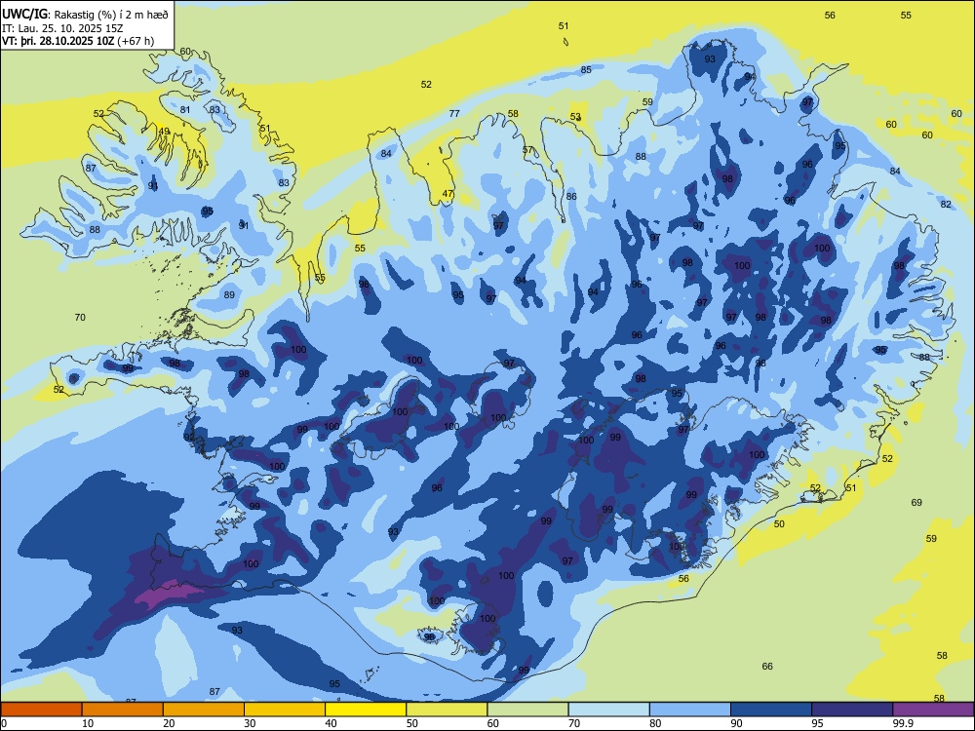Click the legend tick label "90"

pyautogui.click(x=736, y=723)
